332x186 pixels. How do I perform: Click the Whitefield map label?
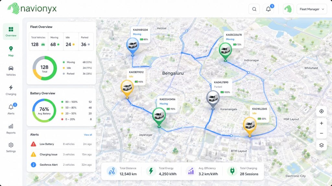(311, 68)
